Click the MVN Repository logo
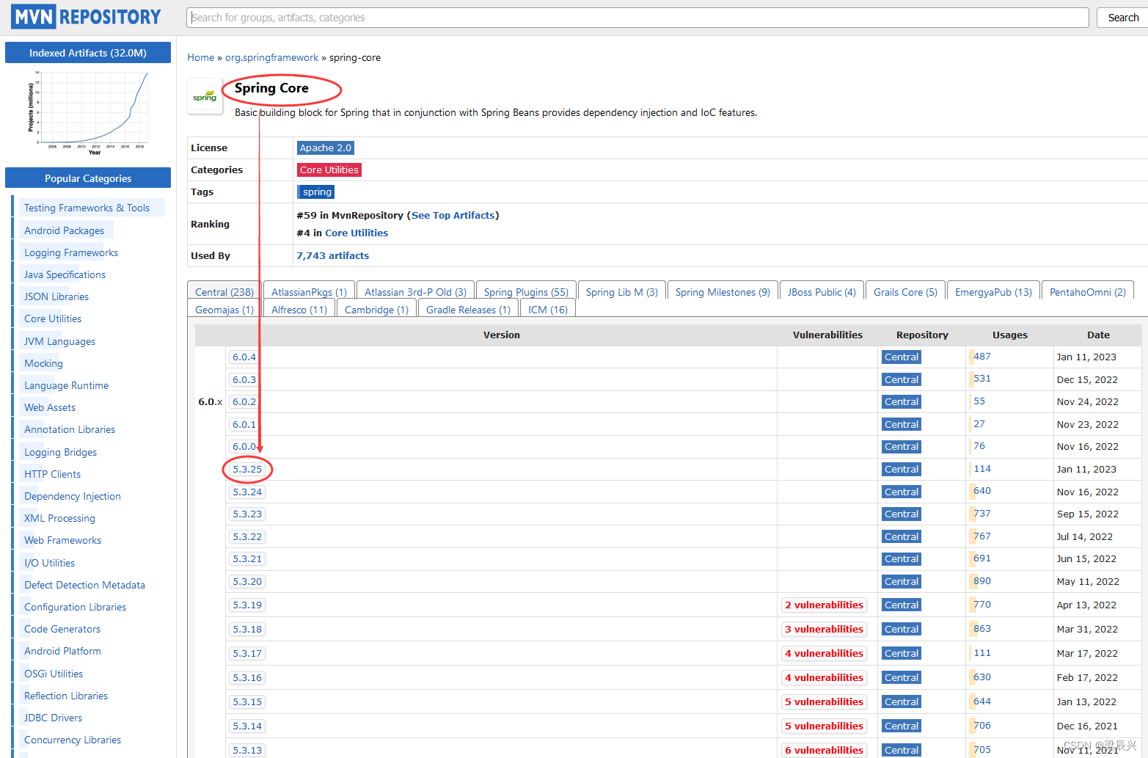The width and height of the screenshot is (1148, 758). [x=86, y=17]
